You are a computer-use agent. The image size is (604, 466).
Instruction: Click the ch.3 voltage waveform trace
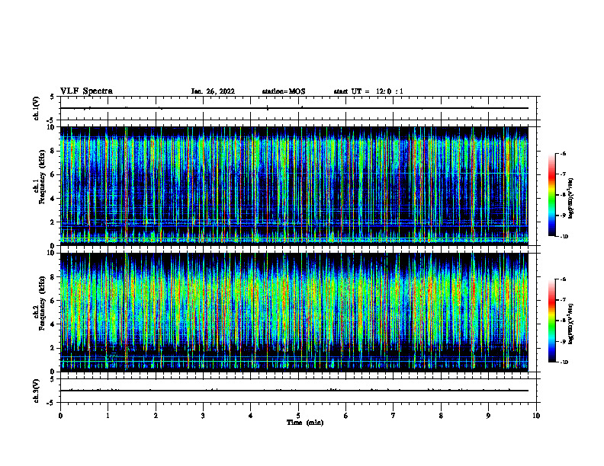point(294,391)
